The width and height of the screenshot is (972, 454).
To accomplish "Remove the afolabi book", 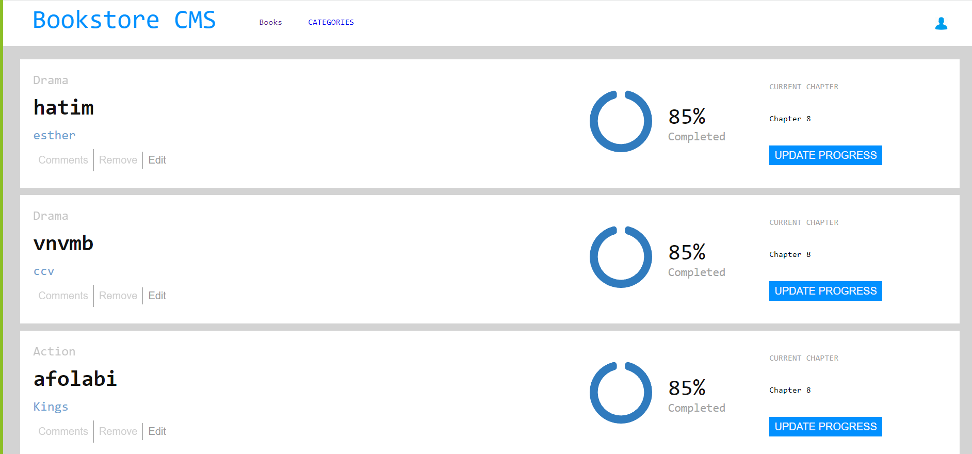I will coord(118,431).
